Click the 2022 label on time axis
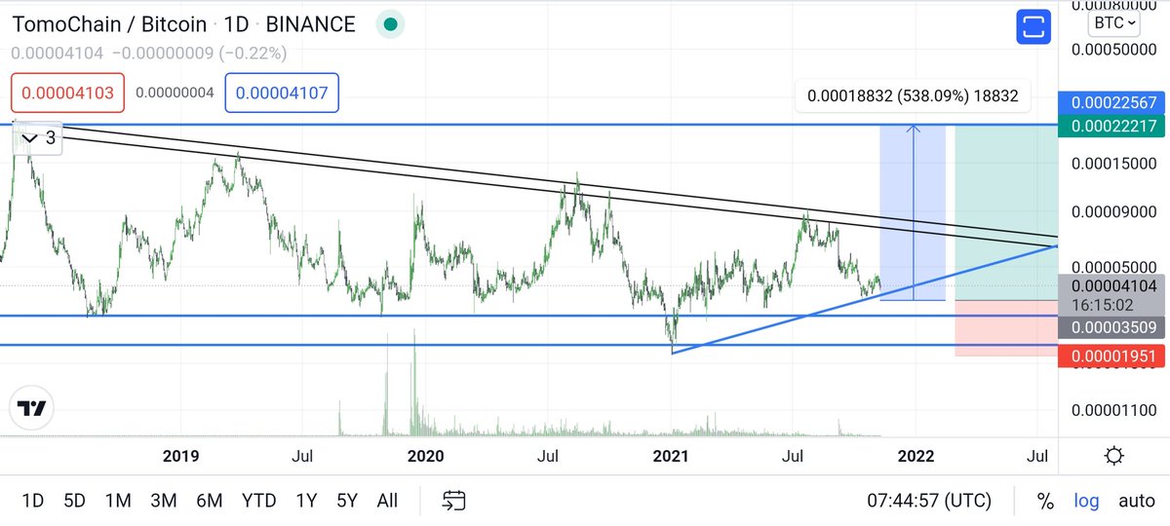The height and width of the screenshot is (526, 1170). coord(916,456)
